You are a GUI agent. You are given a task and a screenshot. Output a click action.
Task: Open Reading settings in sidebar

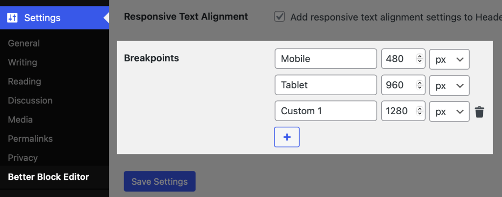[x=25, y=81]
